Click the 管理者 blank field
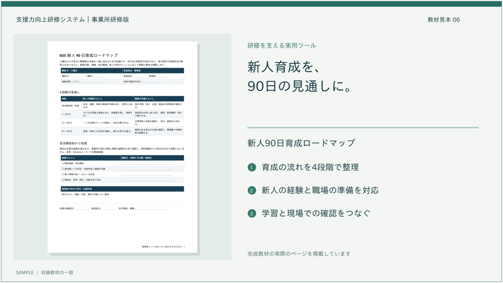 (x=163, y=76)
